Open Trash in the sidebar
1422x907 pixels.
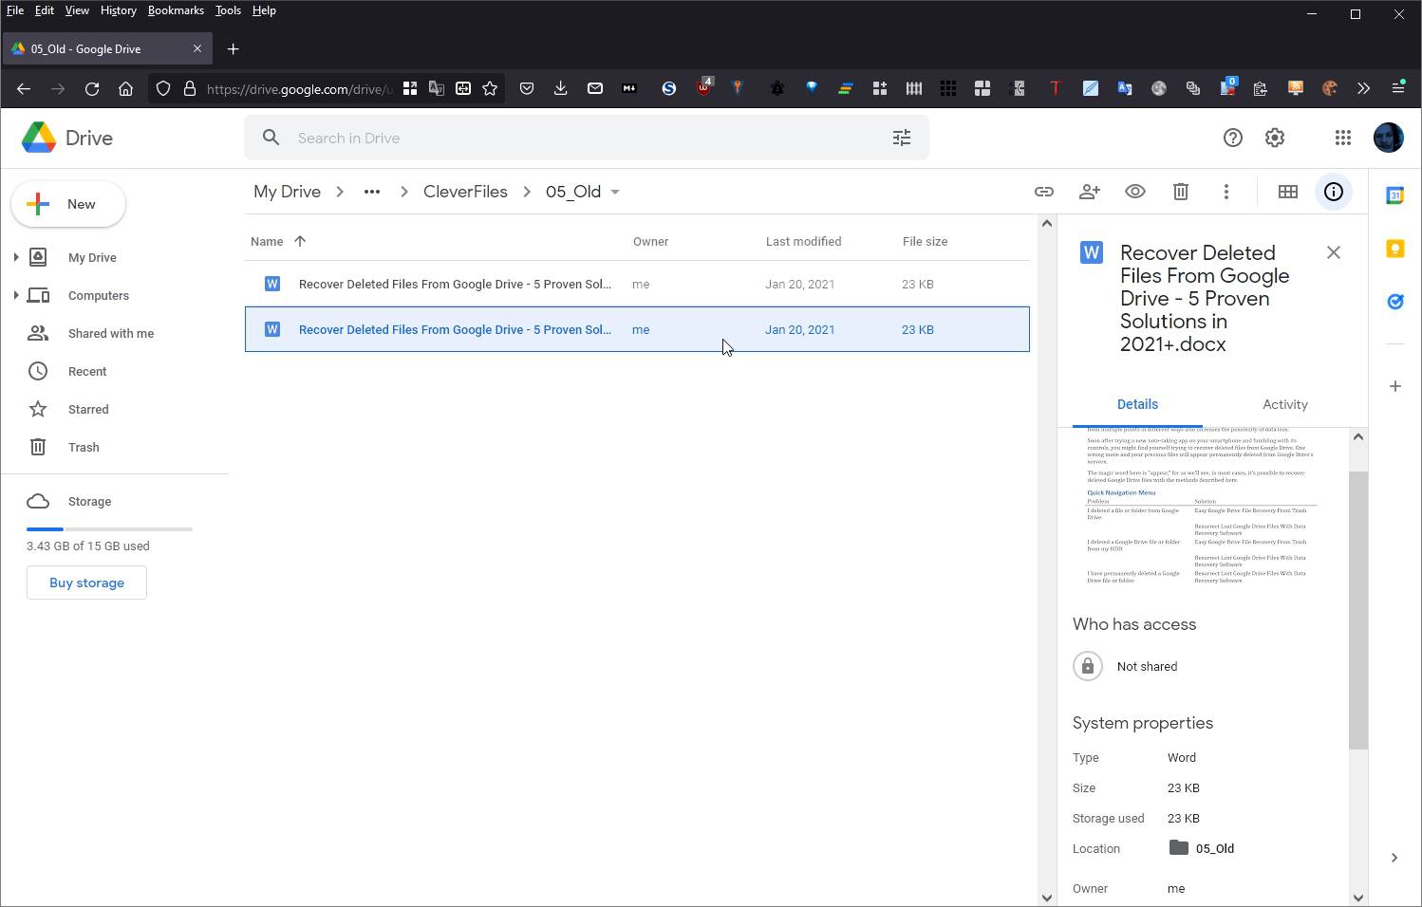[84, 447]
